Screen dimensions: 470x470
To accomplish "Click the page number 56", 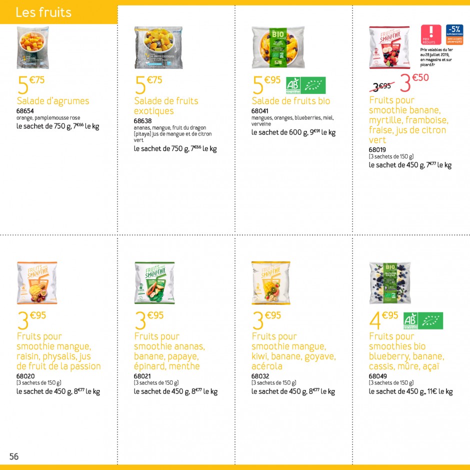I will 14,456.
